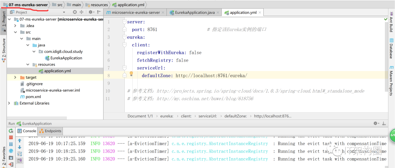Open the Structure tool window
The height and width of the screenshot is (168, 395).
tap(3, 50)
